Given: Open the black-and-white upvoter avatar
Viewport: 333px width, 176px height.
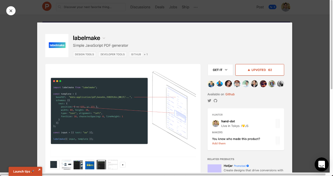Looking at the screenshot, I should 281,84.
